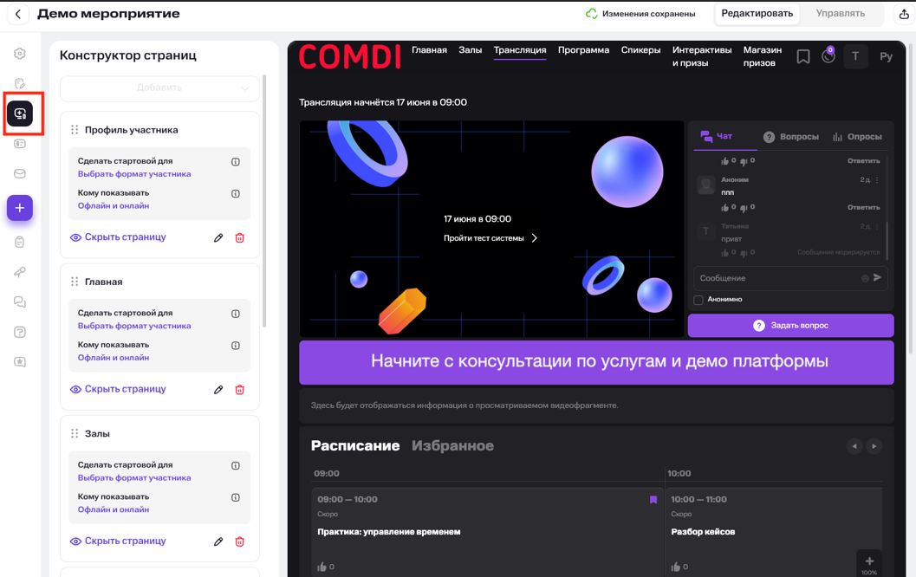Edit the Главная page with the pencil icon
This screenshot has width=916, height=577.
pyautogui.click(x=218, y=390)
